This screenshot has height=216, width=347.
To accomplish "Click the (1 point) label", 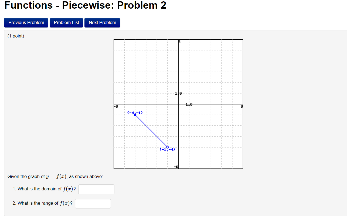I will 15,36.
